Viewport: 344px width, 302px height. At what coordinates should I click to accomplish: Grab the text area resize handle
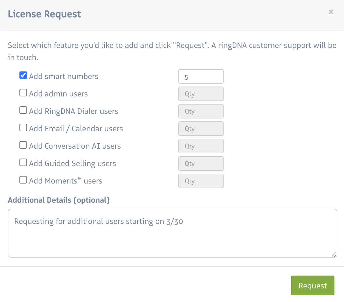[x=334, y=254]
